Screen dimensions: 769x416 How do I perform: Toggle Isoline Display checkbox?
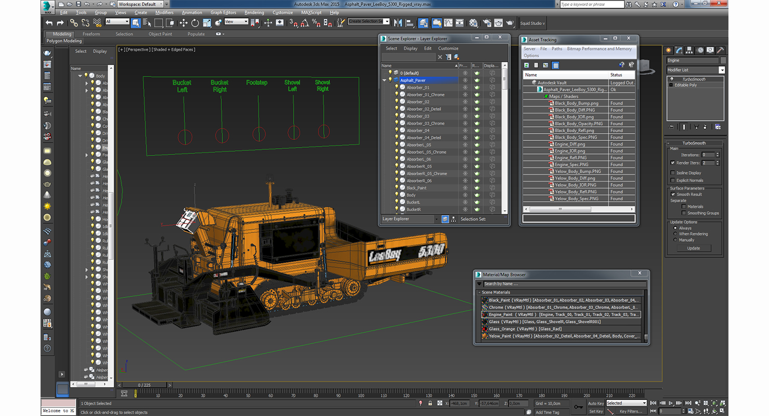[x=673, y=173]
